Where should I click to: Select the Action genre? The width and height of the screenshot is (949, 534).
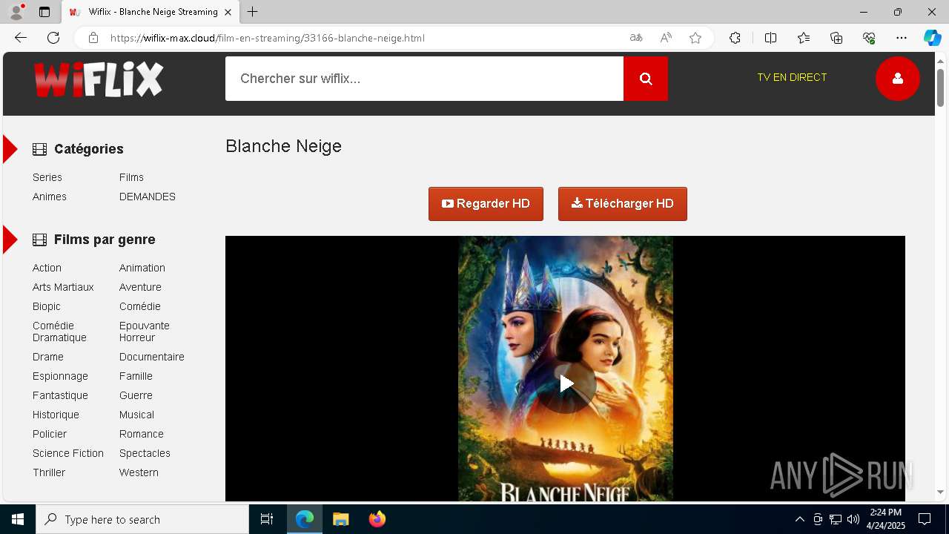click(x=47, y=268)
